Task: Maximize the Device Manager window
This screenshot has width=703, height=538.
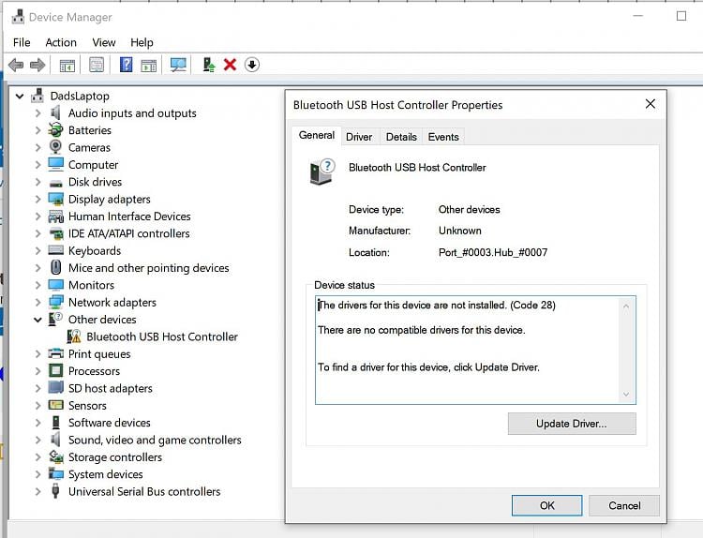Action: tap(681, 16)
